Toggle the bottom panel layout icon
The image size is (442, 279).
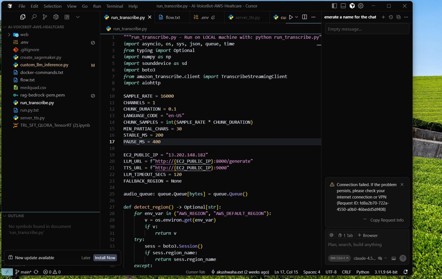[x=343, y=6]
